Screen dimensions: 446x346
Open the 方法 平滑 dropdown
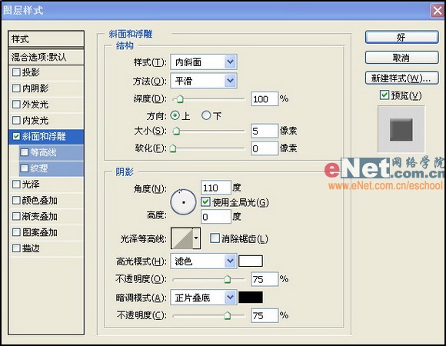[204, 81]
